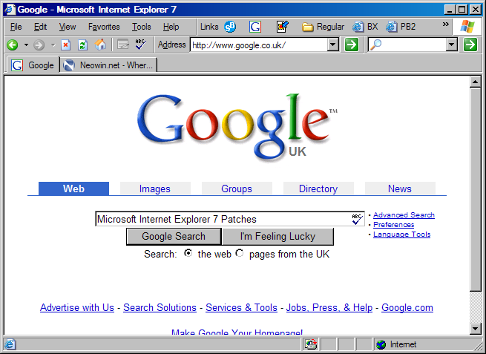Viewport: 486px width, 354px height.
Task: Switch to the Google browser tab
Action: (x=33, y=65)
